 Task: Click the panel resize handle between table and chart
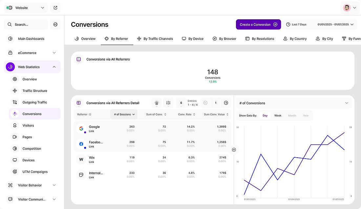pos(234,149)
